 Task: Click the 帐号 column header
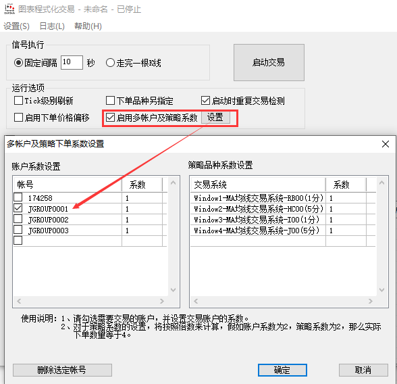(68, 185)
